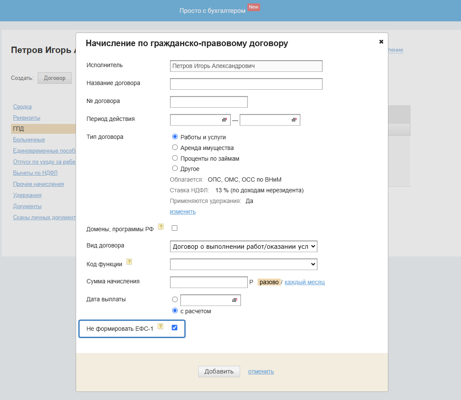Click help icon next to Не формировать ЕФС-1
461x400 pixels.
point(161,326)
